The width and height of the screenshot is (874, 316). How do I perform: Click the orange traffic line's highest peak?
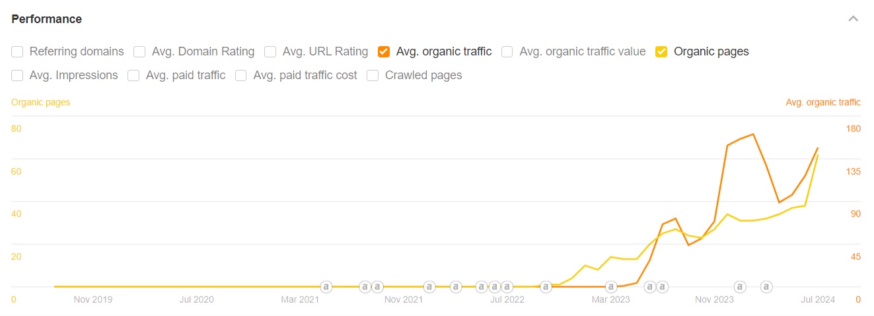(x=753, y=135)
